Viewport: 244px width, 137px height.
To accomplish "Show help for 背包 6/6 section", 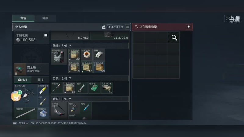I will (x=70, y=99).
